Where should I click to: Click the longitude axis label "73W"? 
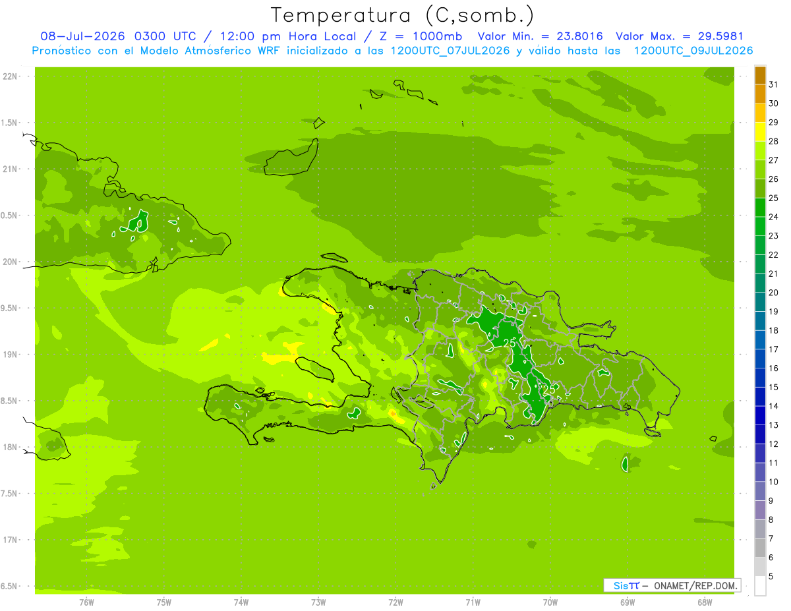318,602
